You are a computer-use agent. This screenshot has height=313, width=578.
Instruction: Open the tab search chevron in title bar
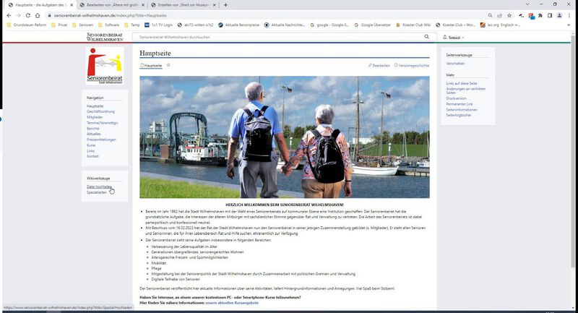click(527, 4)
